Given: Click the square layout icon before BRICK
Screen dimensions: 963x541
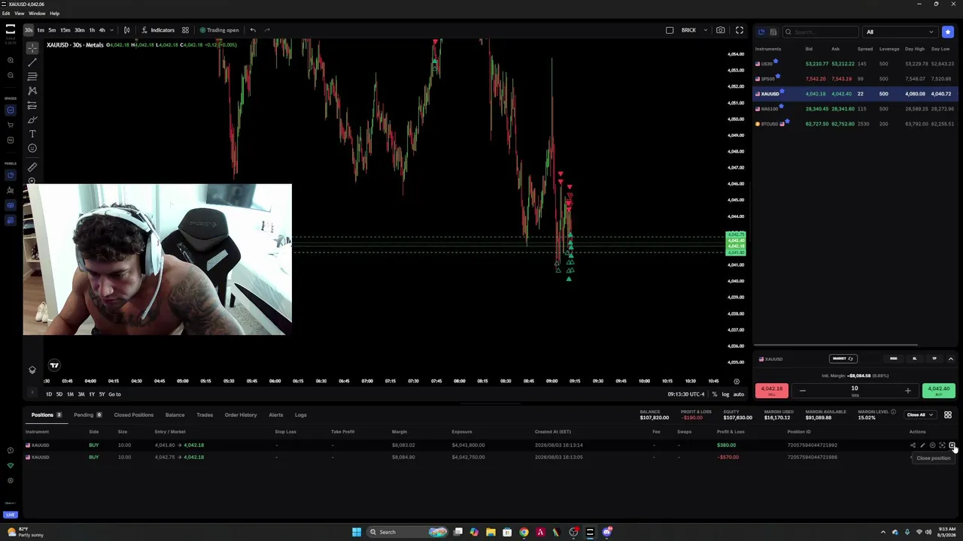Looking at the screenshot, I should pyautogui.click(x=670, y=30).
